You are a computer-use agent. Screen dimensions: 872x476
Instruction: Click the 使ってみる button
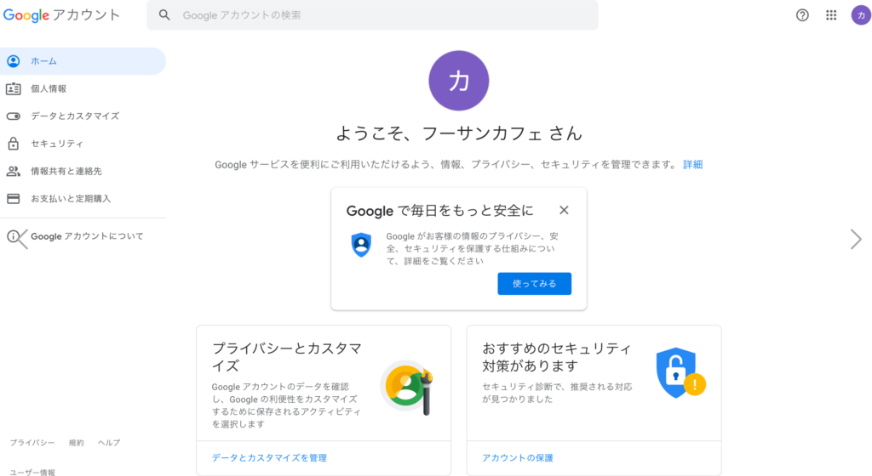point(534,284)
